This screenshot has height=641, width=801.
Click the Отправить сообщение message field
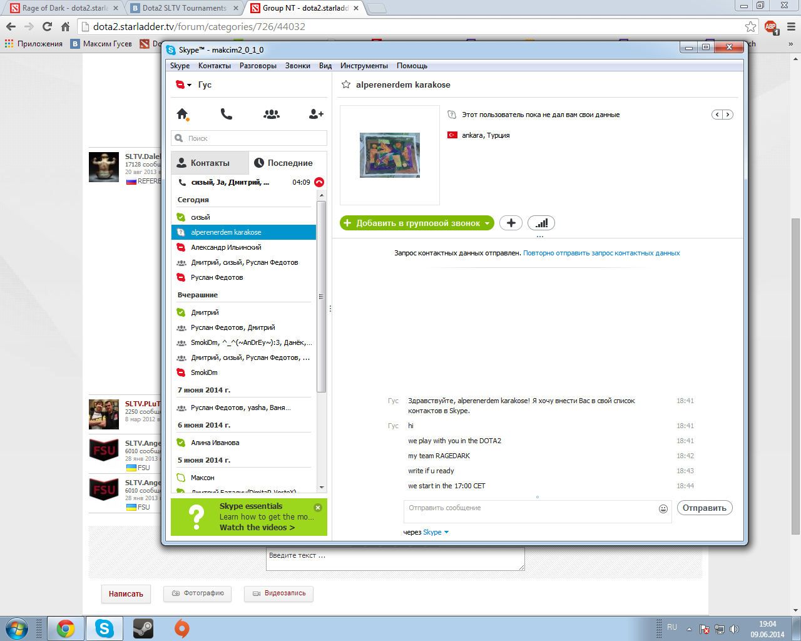point(538,511)
